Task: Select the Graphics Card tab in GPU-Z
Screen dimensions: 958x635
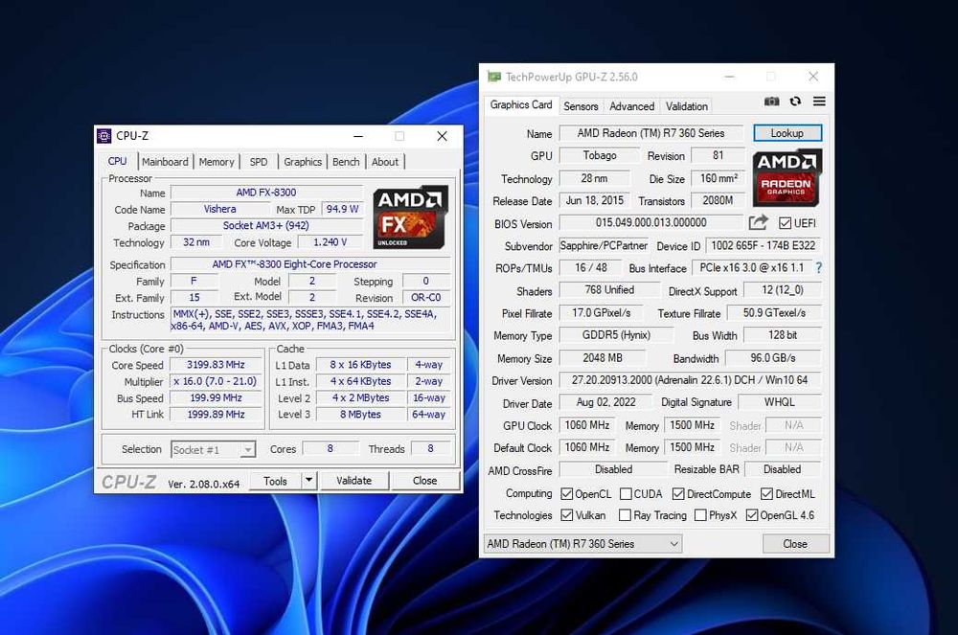Action: click(521, 105)
